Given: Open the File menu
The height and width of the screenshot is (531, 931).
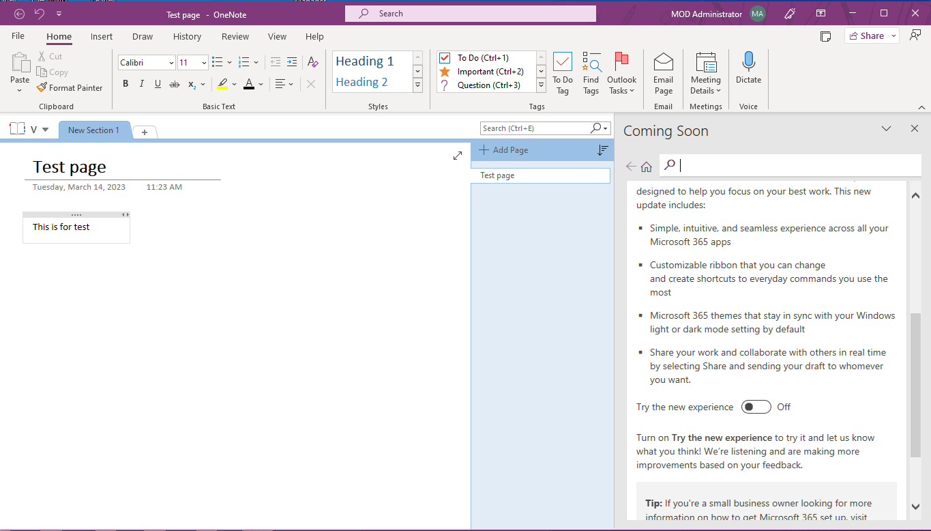Looking at the screenshot, I should (x=18, y=36).
